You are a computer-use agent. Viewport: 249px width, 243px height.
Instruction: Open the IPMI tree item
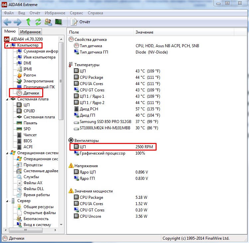[x=25, y=69]
